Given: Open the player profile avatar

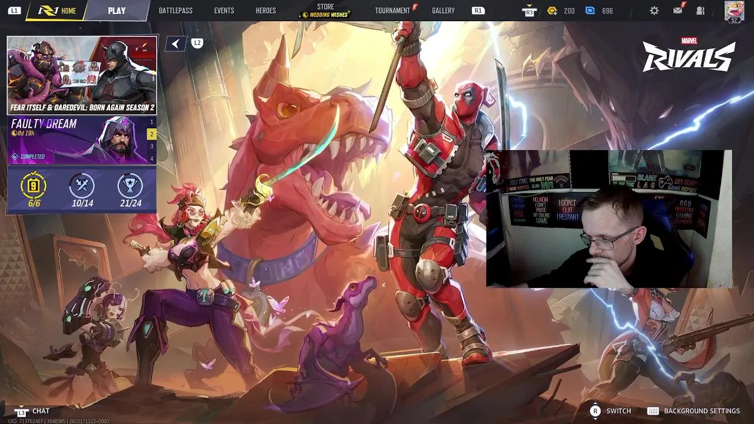Looking at the screenshot, I should click(x=734, y=10).
